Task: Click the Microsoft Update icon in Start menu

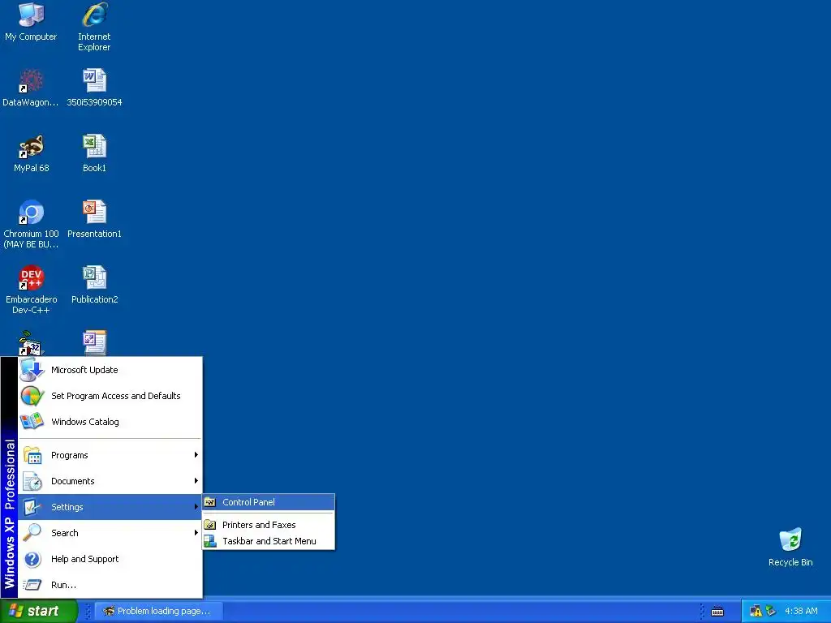Action: tap(32, 370)
